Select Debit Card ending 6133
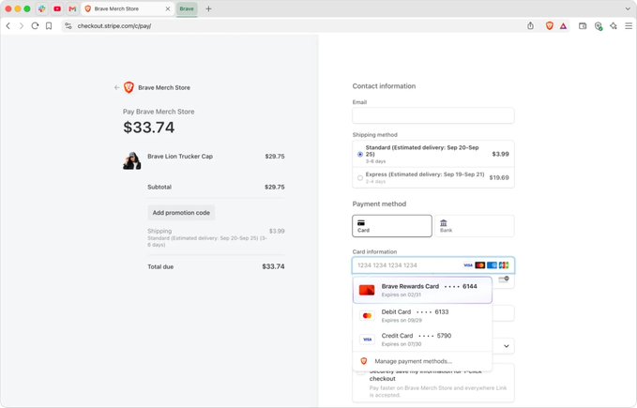 [422, 315]
